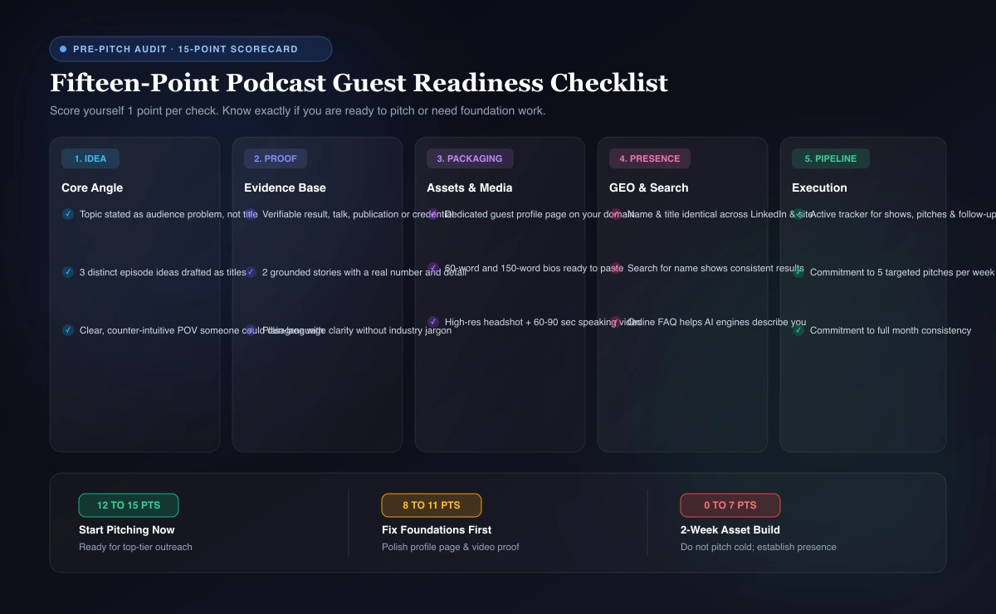Viewport: 996px width, 614px height.
Task: Click the 'GEO & Search' heading
Action: [x=649, y=188]
